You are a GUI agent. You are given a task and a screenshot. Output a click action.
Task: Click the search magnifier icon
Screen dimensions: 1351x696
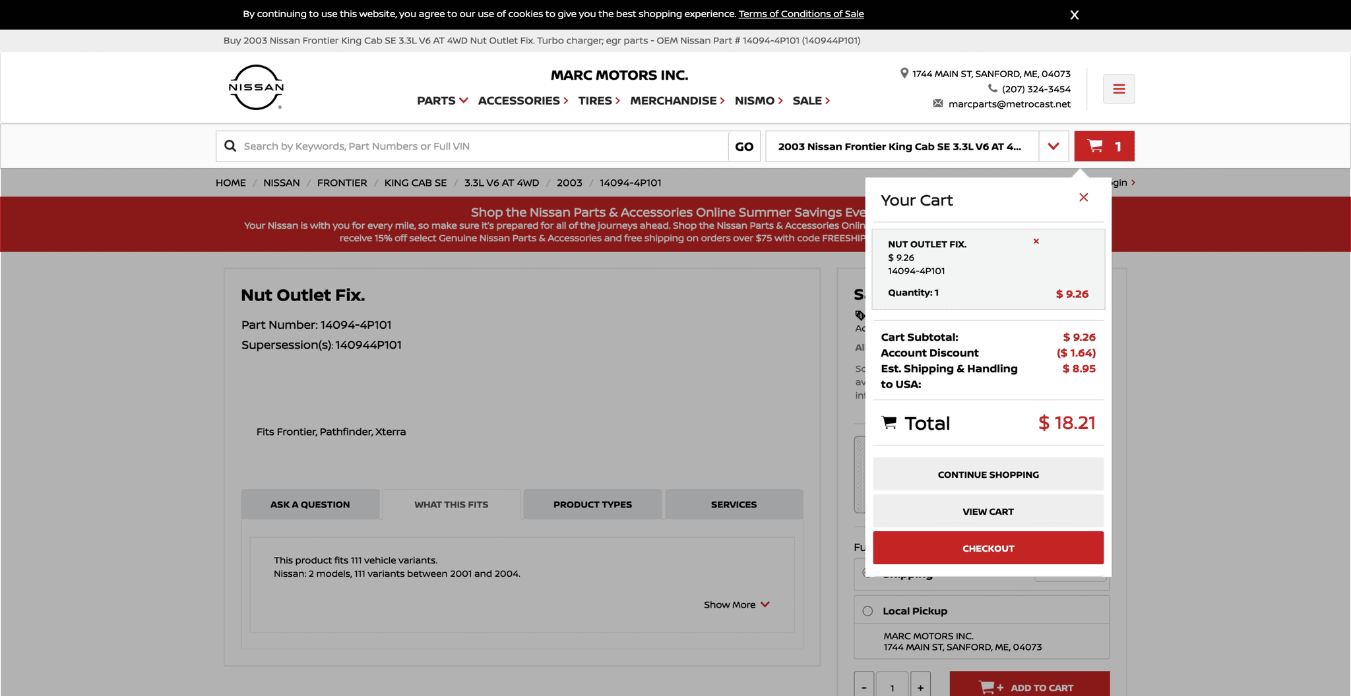point(230,146)
